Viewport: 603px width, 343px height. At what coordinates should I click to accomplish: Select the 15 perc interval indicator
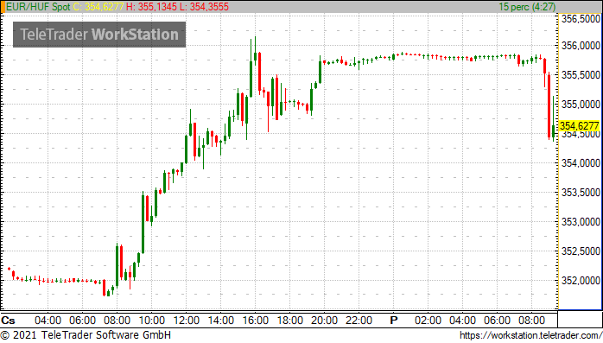(x=527, y=7)
